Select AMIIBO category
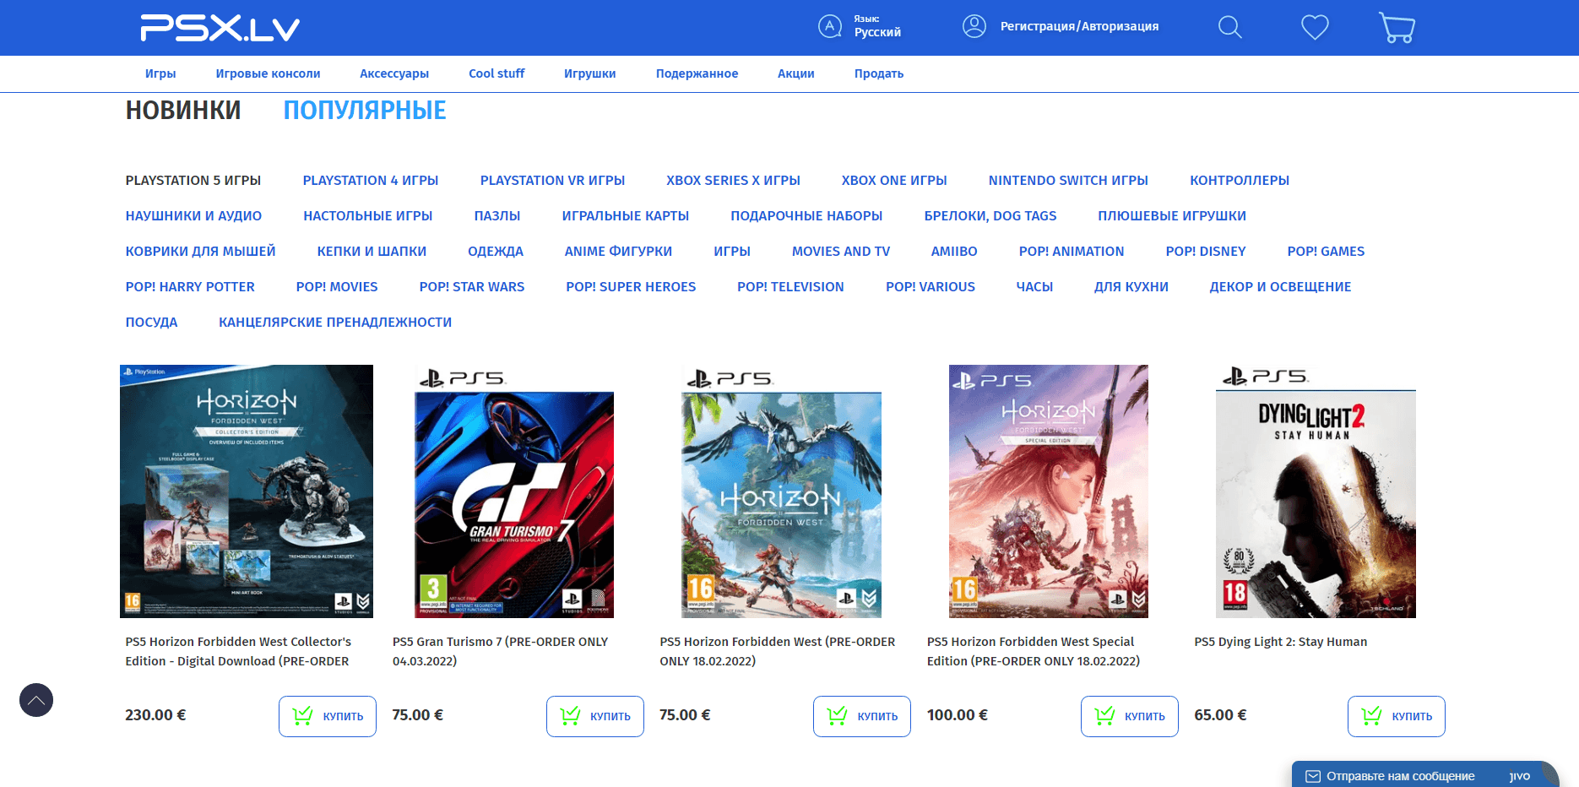The image size is (1579, 787). click(x=954, y=251)
